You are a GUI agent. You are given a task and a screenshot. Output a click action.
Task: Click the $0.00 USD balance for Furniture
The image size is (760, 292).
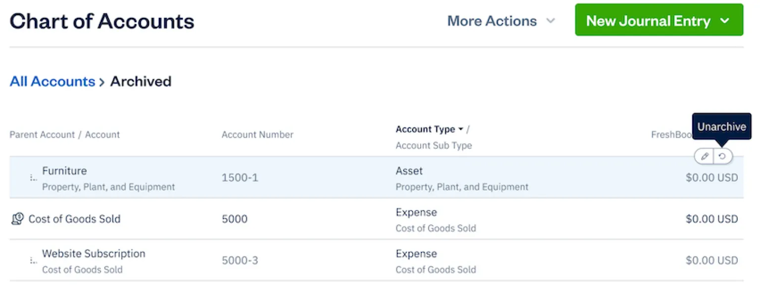coord(712,177)
